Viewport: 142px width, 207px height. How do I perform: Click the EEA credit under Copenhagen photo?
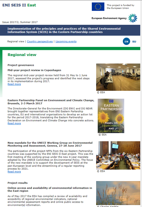(101, 92)
